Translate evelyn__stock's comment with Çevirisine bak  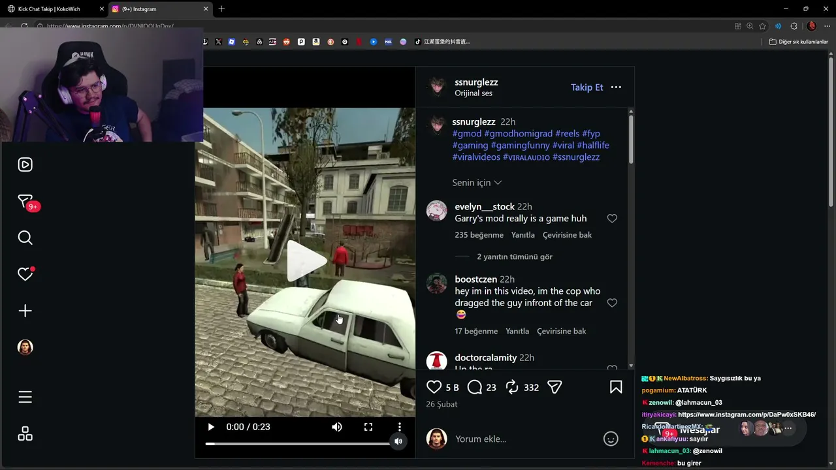(567, 235)
